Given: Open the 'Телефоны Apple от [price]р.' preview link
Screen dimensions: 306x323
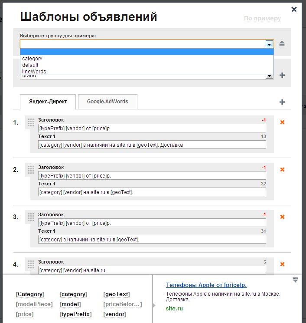Looking at the screenshot, I should pos(206,285).
